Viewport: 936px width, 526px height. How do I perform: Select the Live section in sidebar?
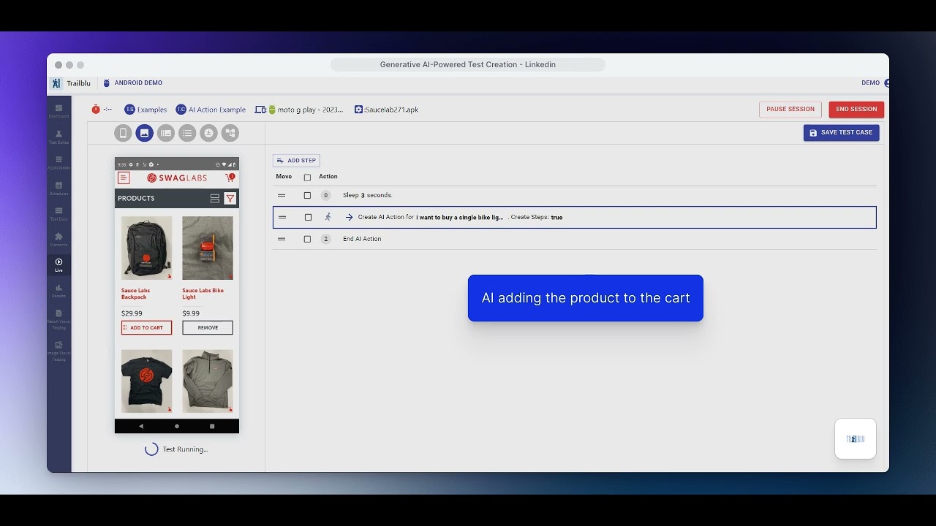tap(58, 265)
